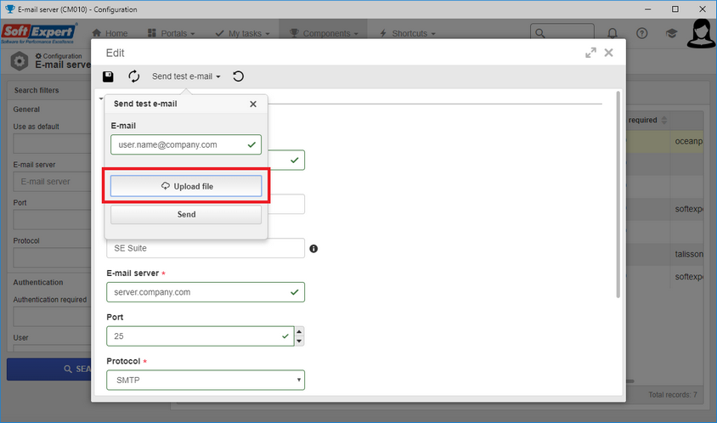Open the Protocol SMTP dropdown

[206, 380]
